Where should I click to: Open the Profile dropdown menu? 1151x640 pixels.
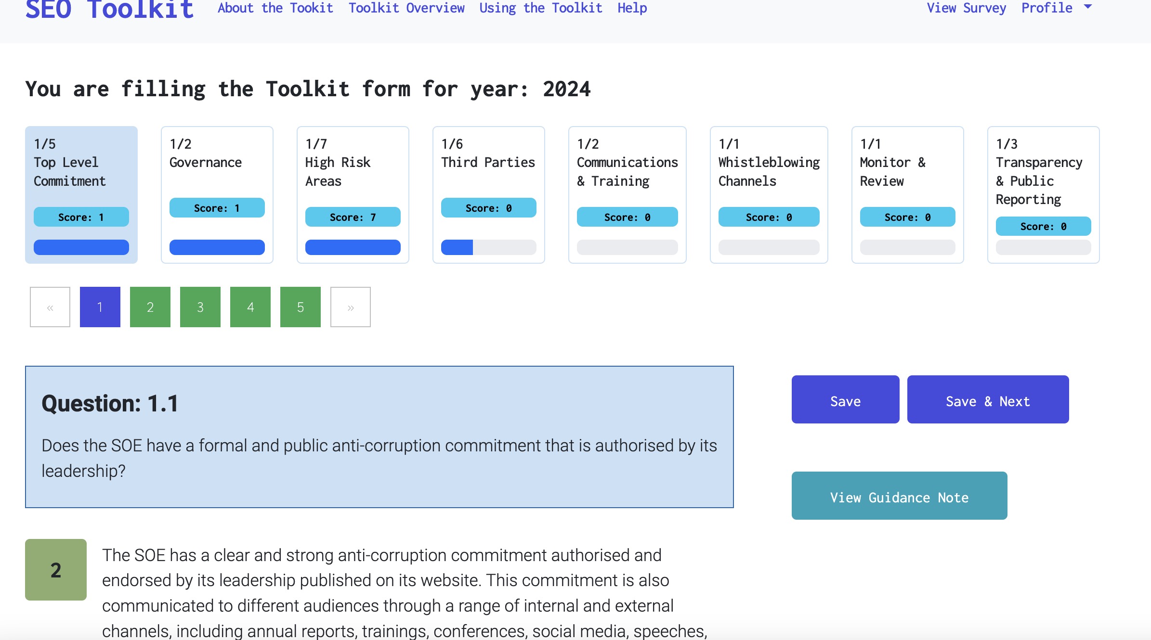[1056, 8]
